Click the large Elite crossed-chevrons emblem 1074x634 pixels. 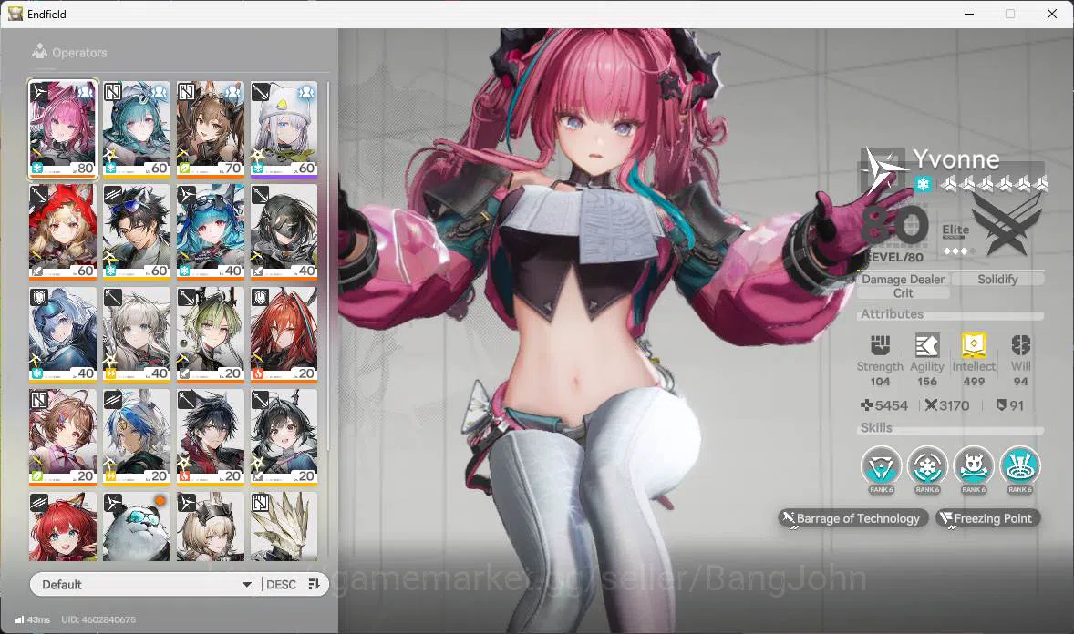point(1007,225)
